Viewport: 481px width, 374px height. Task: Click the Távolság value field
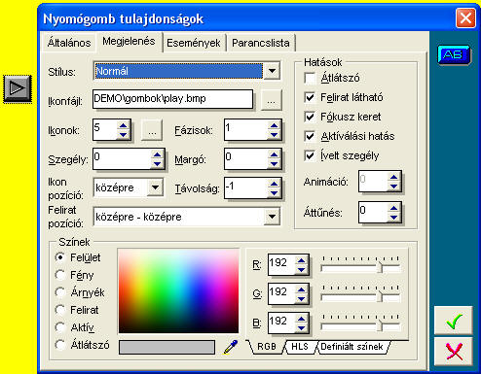pos(246,188)
